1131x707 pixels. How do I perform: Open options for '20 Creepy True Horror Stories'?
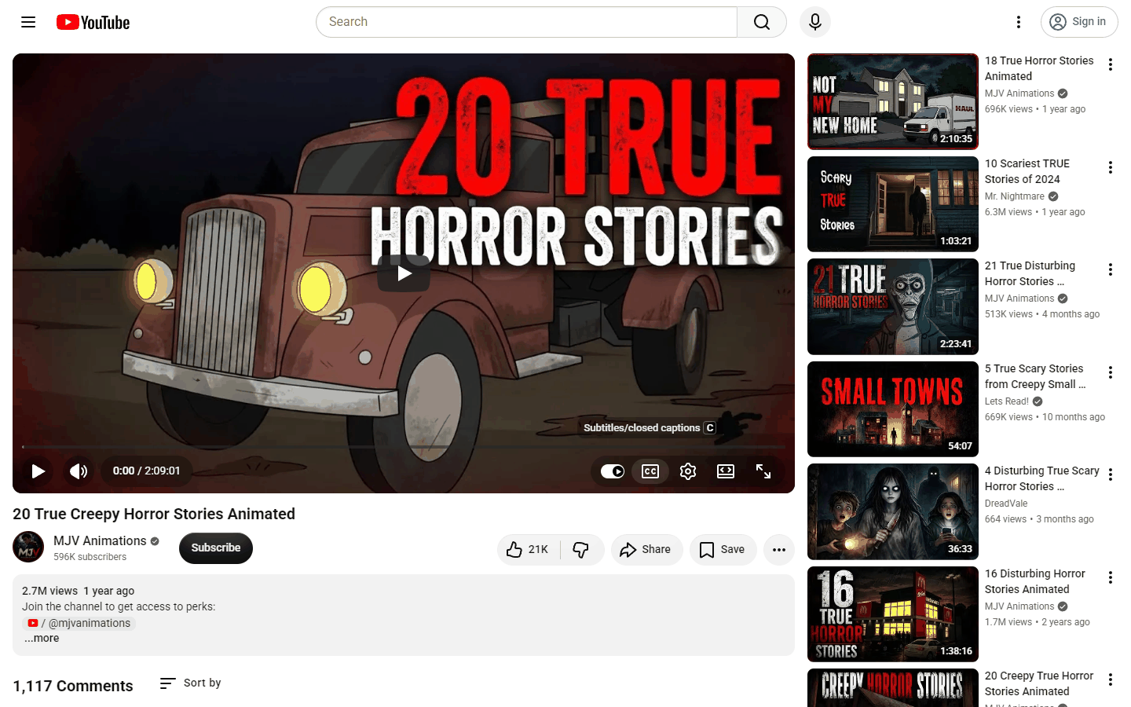[1111, 680]
